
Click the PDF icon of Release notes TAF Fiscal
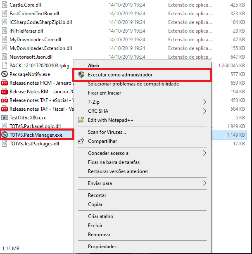tap(5, 109)
